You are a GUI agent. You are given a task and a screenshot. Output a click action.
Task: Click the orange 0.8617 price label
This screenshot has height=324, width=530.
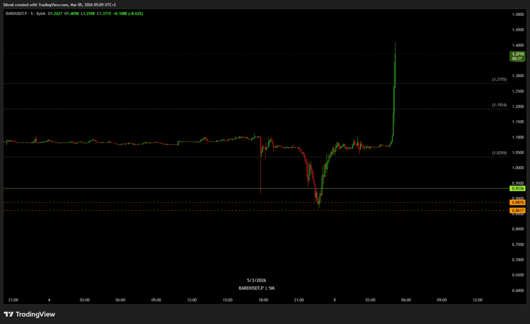[517, 211]
